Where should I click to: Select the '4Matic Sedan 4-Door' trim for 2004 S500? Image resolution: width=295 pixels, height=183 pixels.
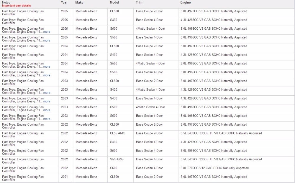[x=150, y=64]
